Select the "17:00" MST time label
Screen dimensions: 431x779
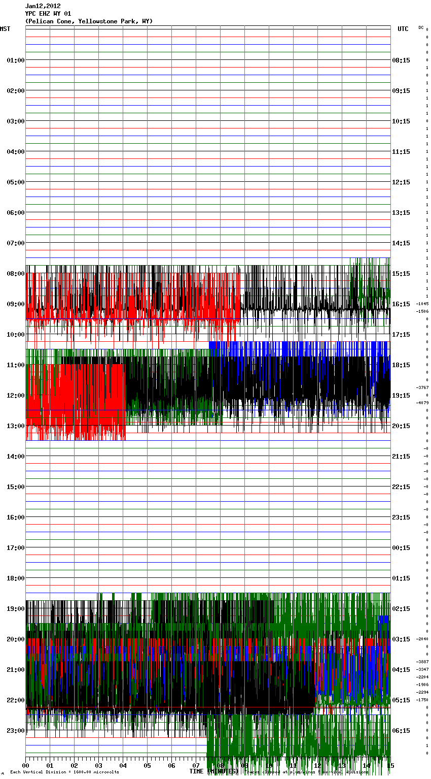pyautogui.click(x=16, y=548)
